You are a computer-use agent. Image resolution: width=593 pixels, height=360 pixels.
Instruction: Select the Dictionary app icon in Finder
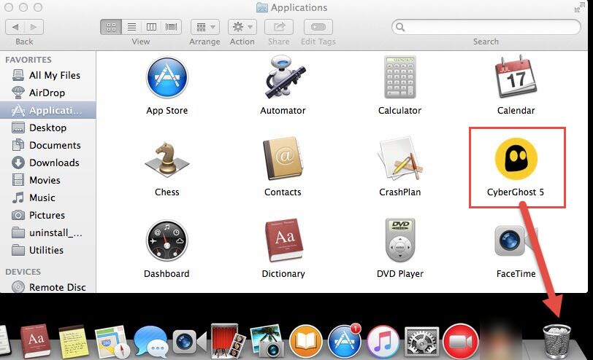tap(283, 240)
